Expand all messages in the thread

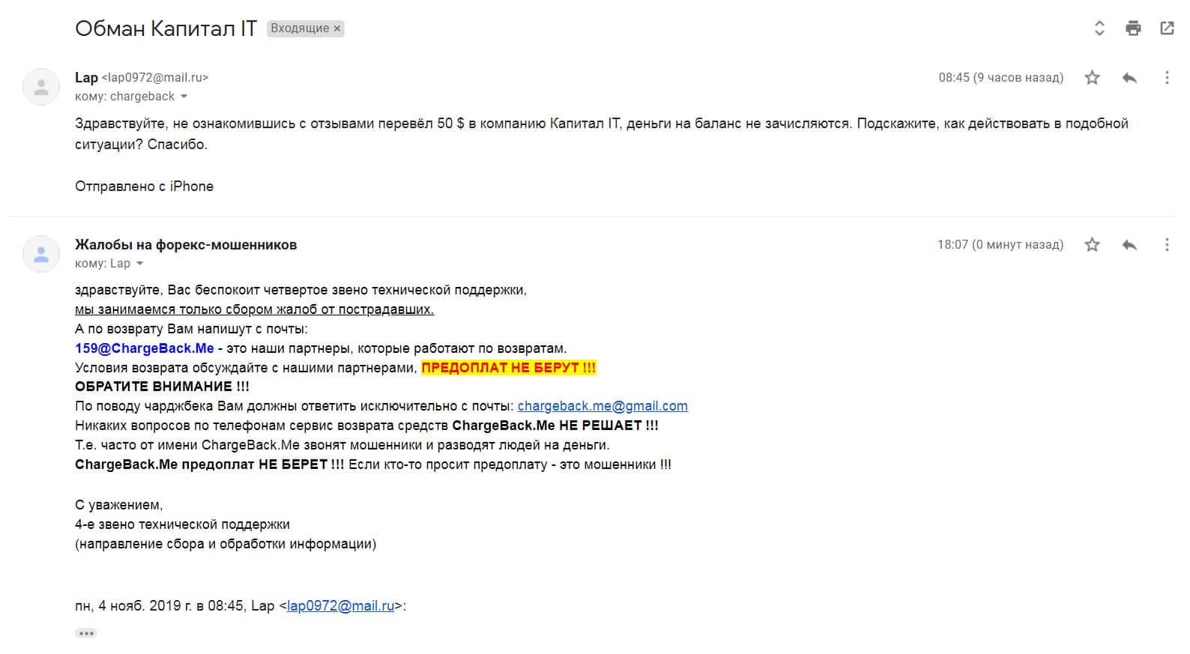coord(1099,28)
